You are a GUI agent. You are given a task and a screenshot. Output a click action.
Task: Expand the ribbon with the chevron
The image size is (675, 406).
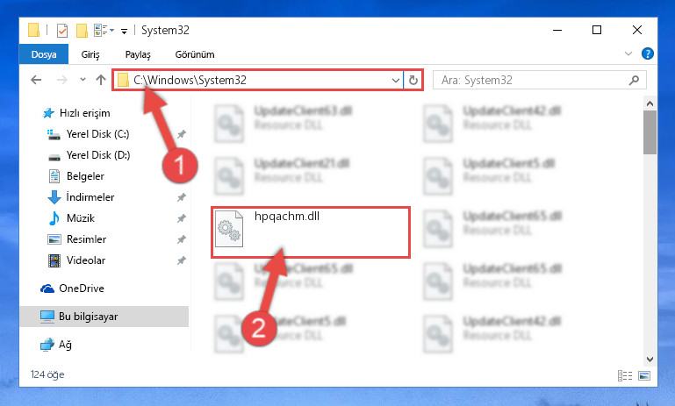tap(628, 53)
